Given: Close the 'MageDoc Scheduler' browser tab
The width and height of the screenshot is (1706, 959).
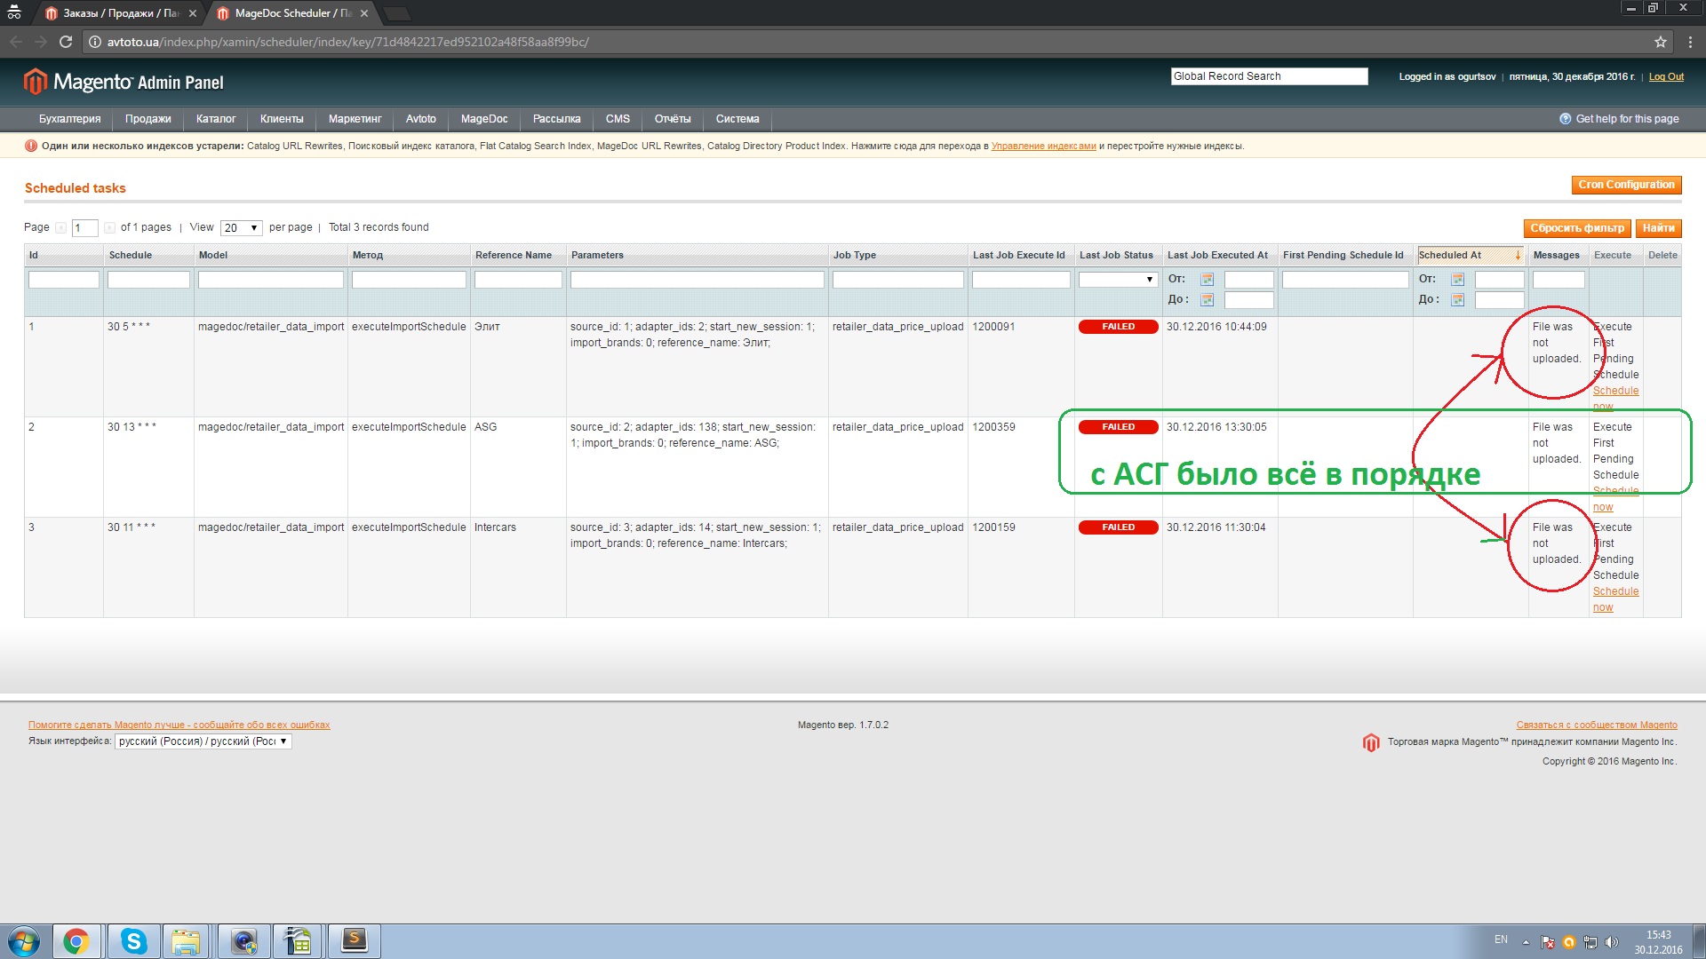Looking at the screenshot, I should [364, 13].
